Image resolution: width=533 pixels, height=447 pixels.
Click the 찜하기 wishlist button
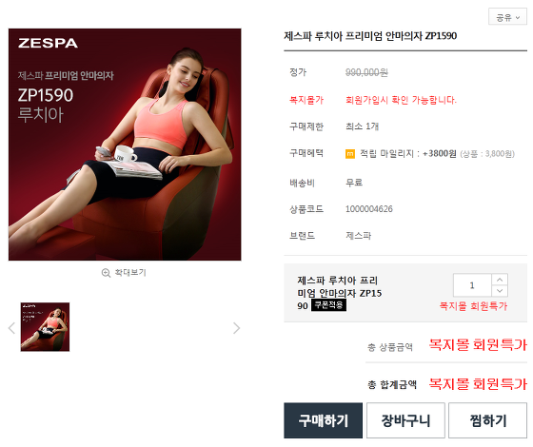[487, 420]
